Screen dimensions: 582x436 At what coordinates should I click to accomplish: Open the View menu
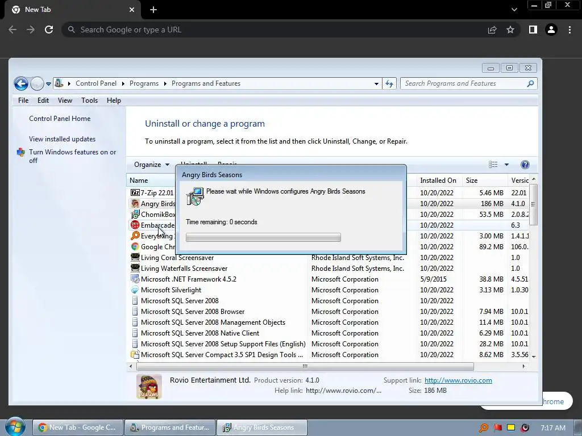click(x=65, y=100)
